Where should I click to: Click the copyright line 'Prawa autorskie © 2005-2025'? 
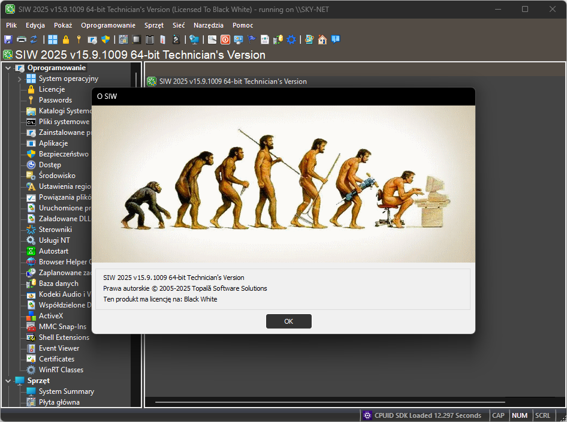(x=185, y=288)
